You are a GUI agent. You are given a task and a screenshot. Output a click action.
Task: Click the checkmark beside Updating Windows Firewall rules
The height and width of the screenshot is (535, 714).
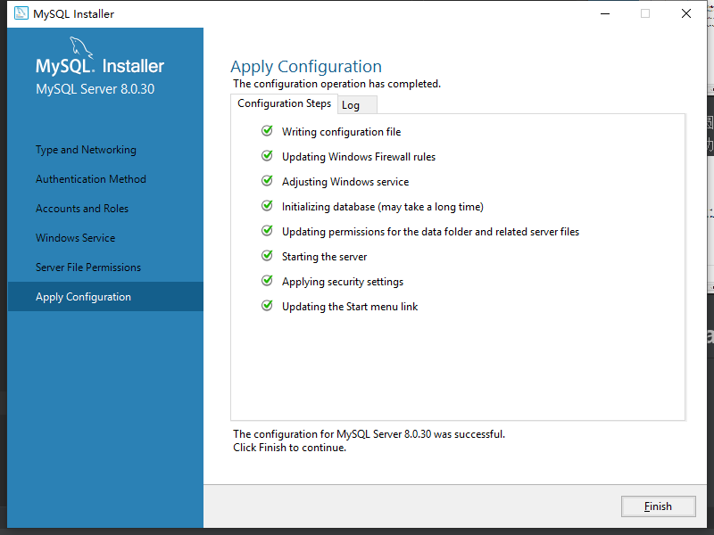(267, 156)
